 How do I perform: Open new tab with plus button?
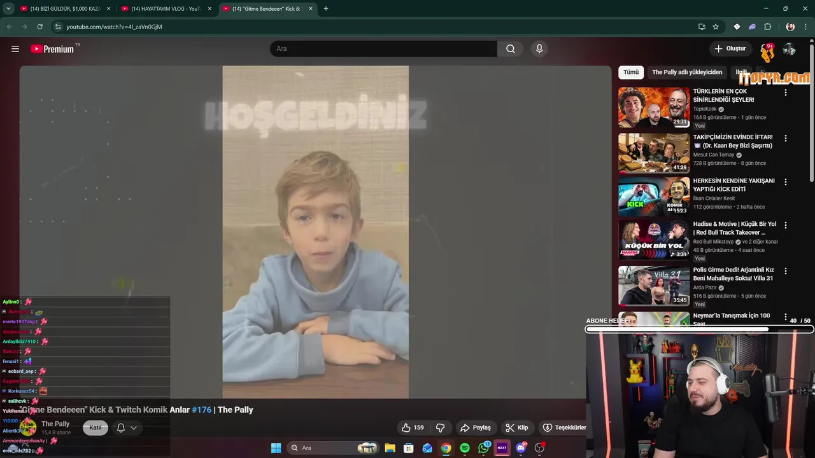[x=326, y=9]
